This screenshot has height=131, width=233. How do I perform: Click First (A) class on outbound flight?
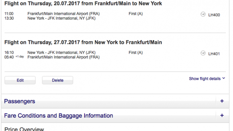135,14
